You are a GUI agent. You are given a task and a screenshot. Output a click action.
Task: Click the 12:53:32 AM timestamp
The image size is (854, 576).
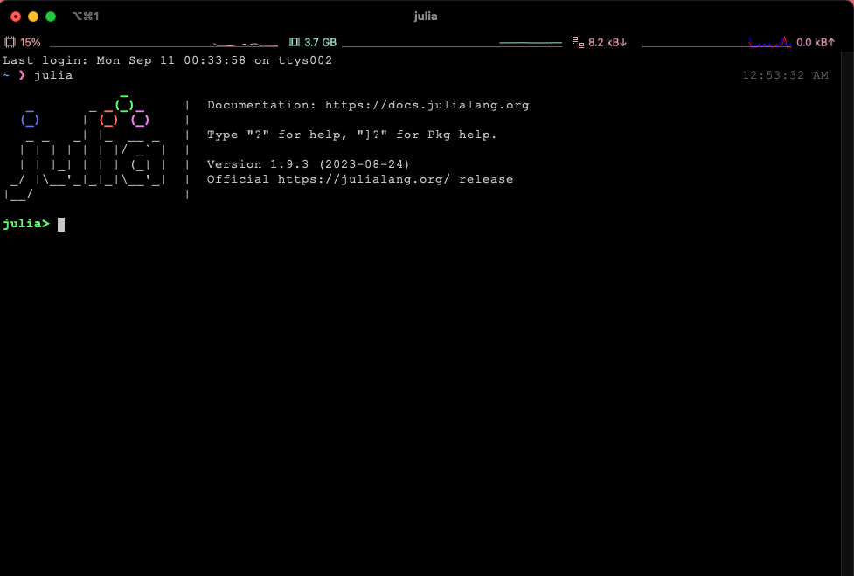[785, 75]
